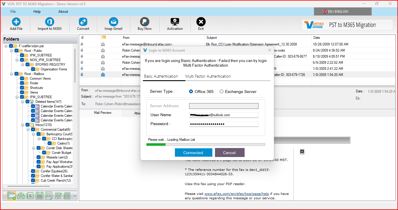Click the Add File toolbar icon
The height and width of the screenshot is (210, 398).
click(16, 22)
